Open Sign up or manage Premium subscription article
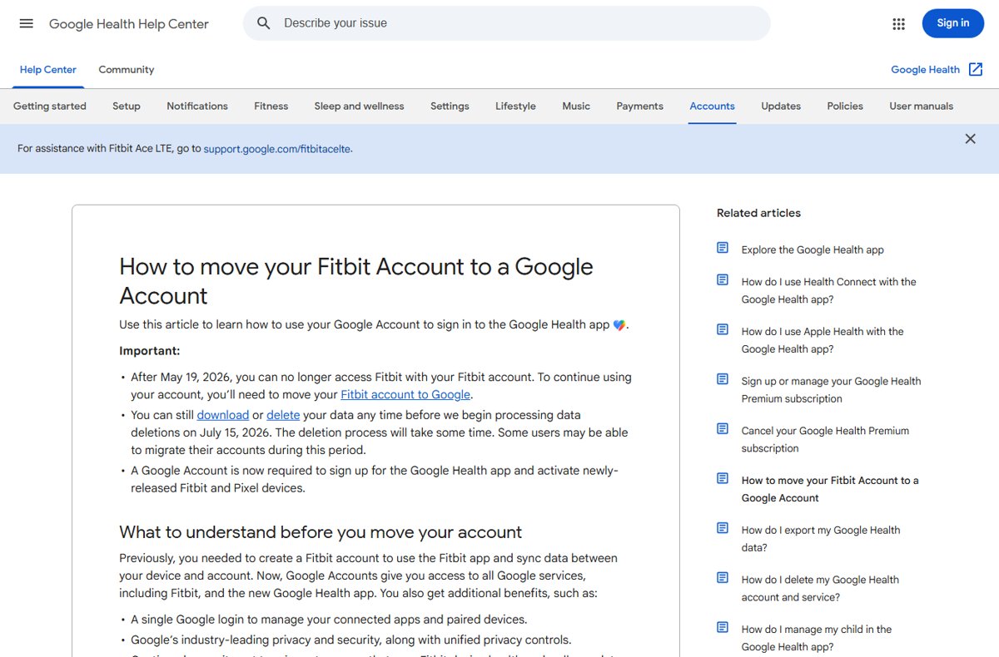Viewport: 999px width, 657px height. point(832,390)
